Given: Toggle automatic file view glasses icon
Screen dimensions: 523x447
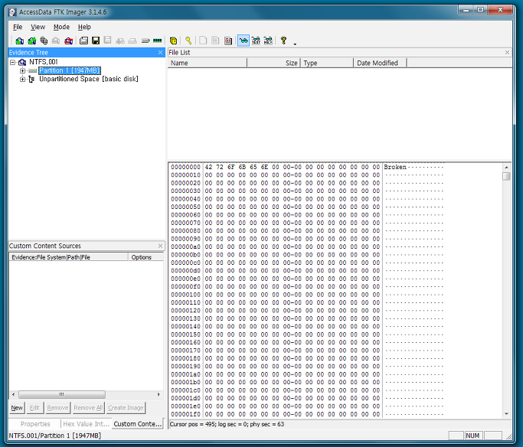Looking at the screenshot, I should coord(244,41).
